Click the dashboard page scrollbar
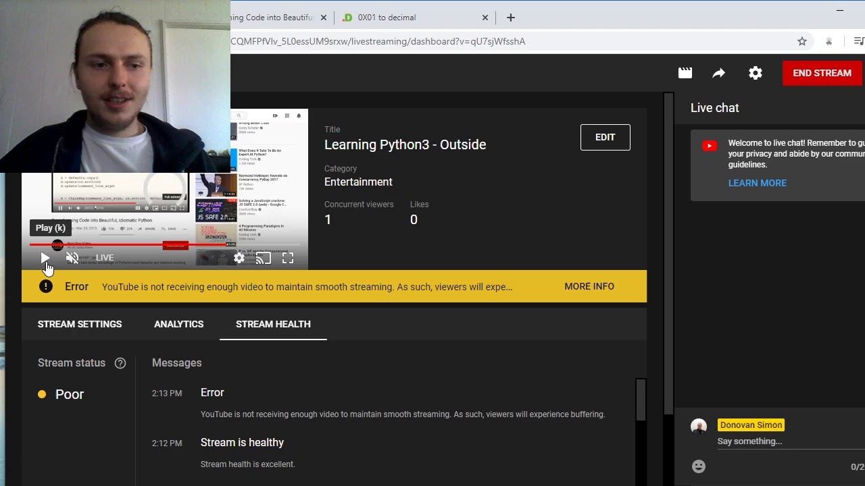 (668, 253)
